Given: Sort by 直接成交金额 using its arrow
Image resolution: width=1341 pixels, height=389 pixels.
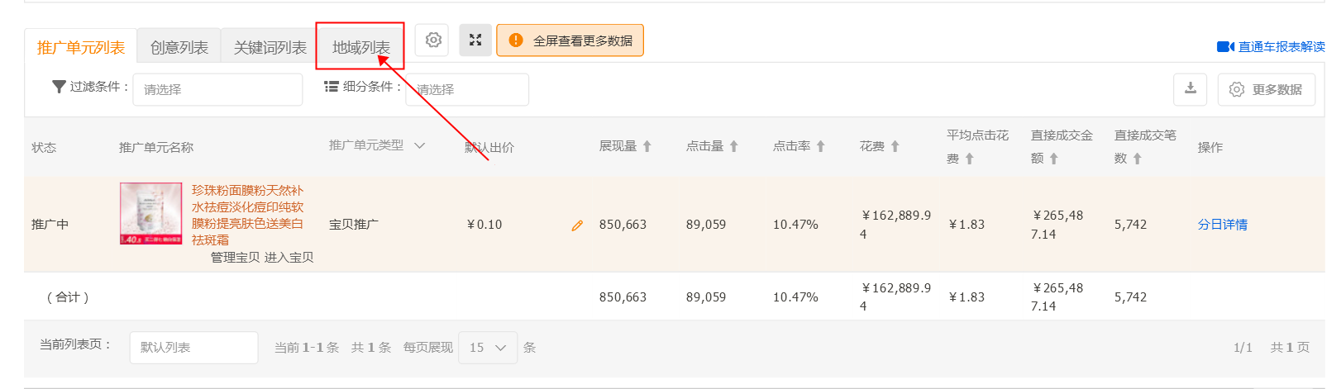Looking at the screenshot, I should (x=1054, y=159).
